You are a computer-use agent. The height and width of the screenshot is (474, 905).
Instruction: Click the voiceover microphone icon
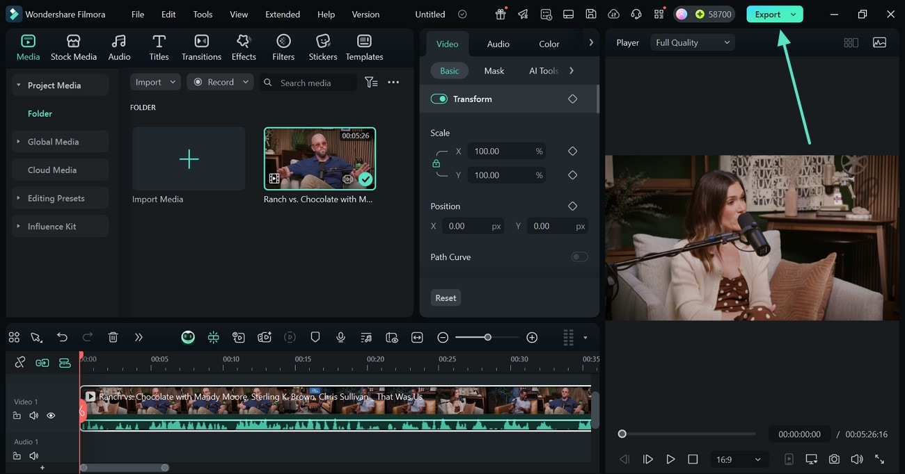pos(340,337)
